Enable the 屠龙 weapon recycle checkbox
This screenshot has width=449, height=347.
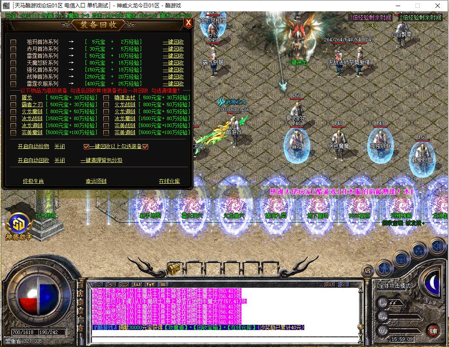(14, 98)
